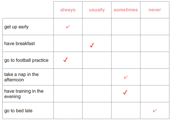Image resolution: width=171 pixels, height=121 pixels.
Task: Click the 'go to football practice' label
Action: click(26, 60)
